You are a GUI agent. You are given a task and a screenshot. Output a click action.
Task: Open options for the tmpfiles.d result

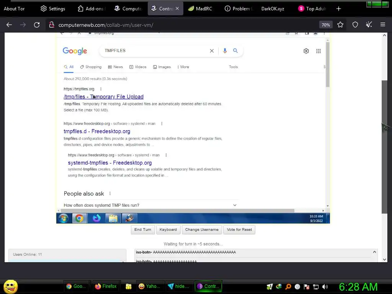162,124
